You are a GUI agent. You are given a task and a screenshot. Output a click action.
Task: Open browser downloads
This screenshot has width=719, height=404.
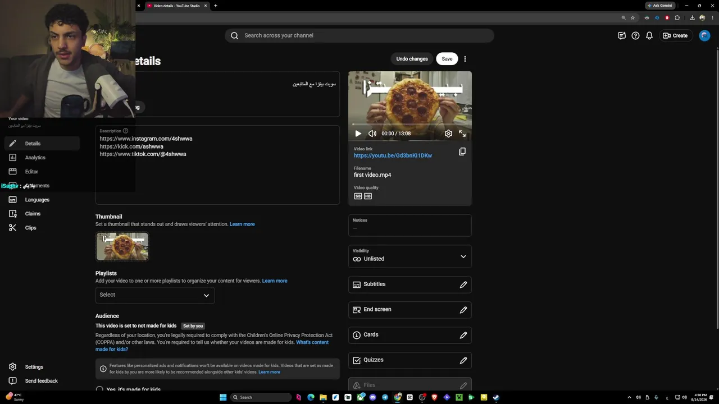pyautogui.click(x=692, y=17)
